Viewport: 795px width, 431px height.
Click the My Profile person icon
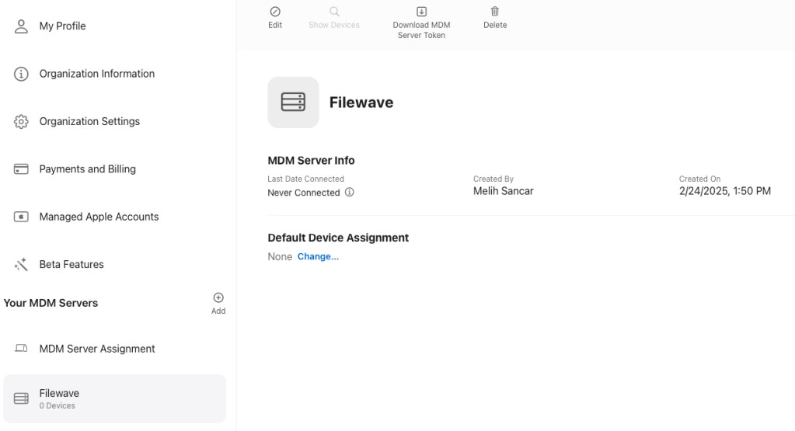tap(21, 26)
